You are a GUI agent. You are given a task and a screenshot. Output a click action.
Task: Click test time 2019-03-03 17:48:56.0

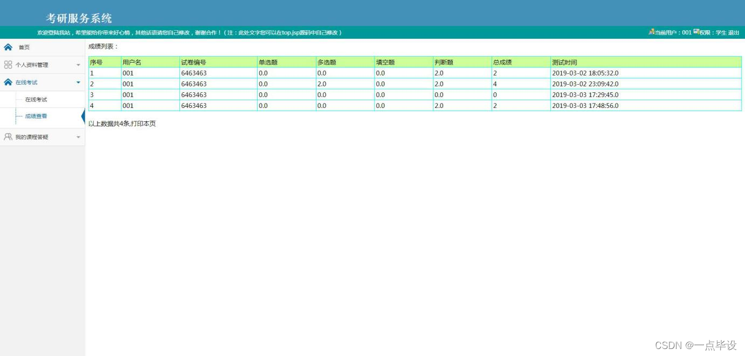pyautogui.click(x=585, y=105)
